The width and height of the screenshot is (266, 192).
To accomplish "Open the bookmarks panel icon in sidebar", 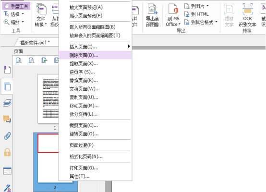I will pos(7,70).
